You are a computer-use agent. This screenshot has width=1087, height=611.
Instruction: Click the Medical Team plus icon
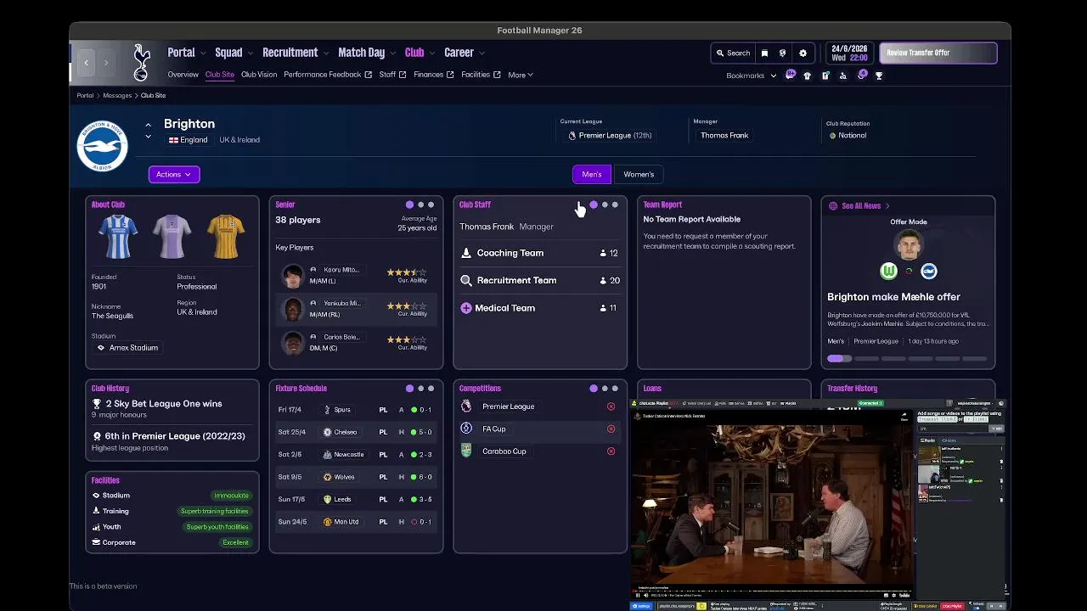[x=466, y=308]
